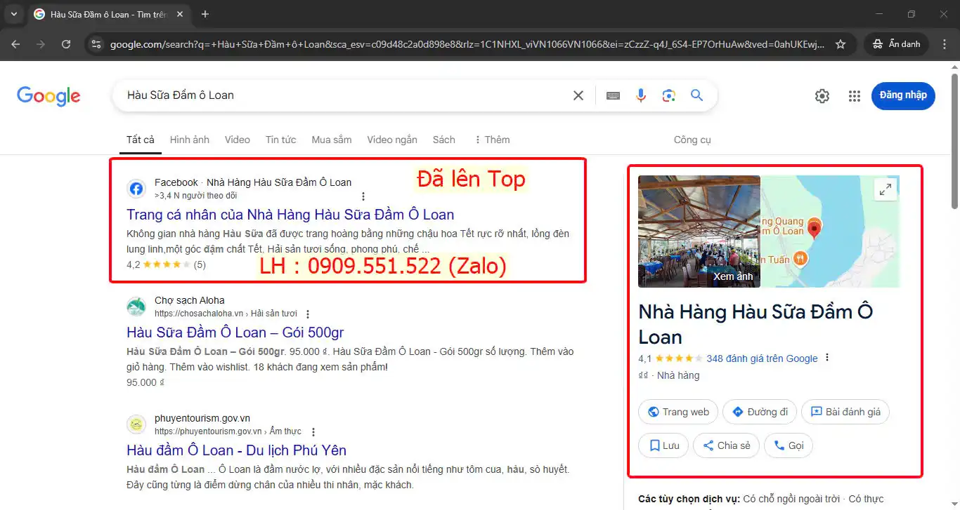This screenshot has width=960, height=510.
Task: Click the Bài đánh giá button
Action: tap(845, 412)
